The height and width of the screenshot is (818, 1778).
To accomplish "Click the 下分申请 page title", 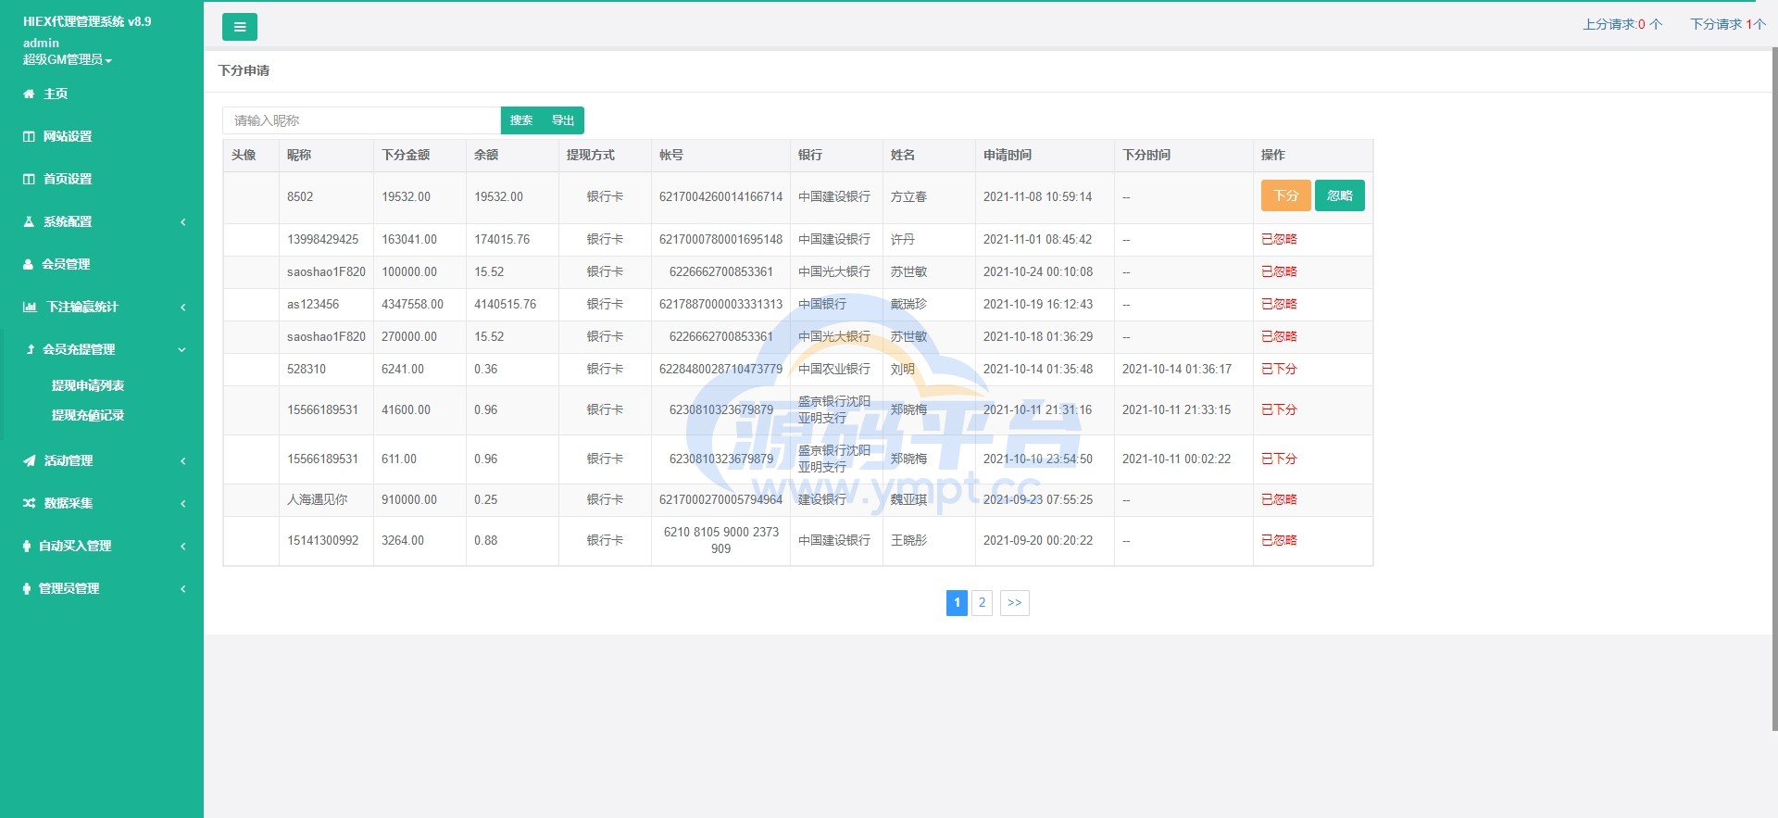I will pos(244,70).
